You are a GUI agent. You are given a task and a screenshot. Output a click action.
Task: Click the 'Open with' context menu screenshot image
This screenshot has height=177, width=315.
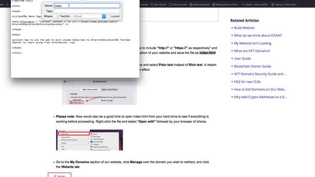[x=90, y=140]
